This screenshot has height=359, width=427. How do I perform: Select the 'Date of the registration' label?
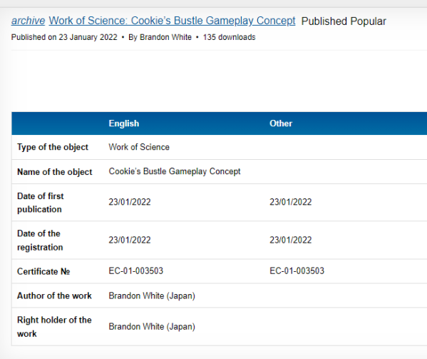tap(40, 241)
